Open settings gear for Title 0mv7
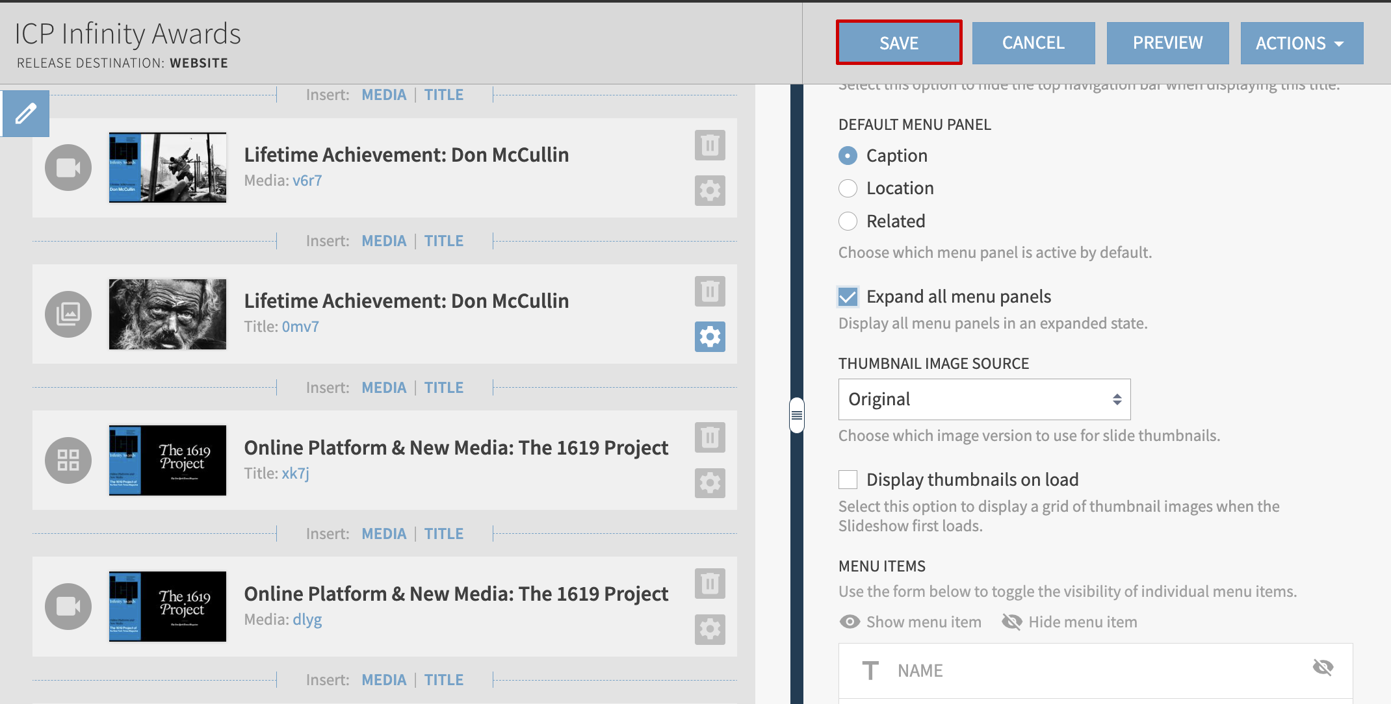The image size is (1391, 704). click(x=710, y=336)
